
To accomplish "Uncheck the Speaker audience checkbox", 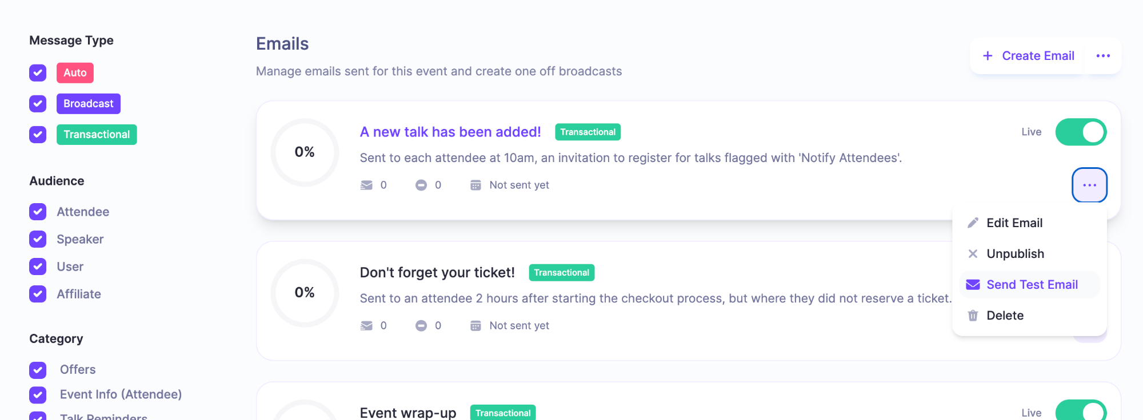I will tap(38, 239).
